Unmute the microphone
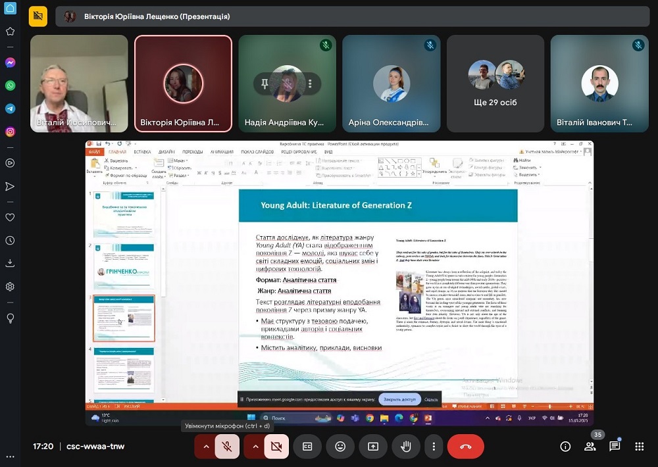This screenshot has width=658, height=467. [227, 446]
